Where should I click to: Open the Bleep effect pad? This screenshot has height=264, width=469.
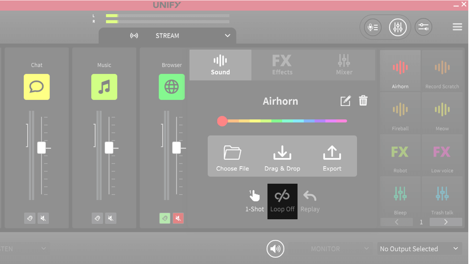coord(400,197)
